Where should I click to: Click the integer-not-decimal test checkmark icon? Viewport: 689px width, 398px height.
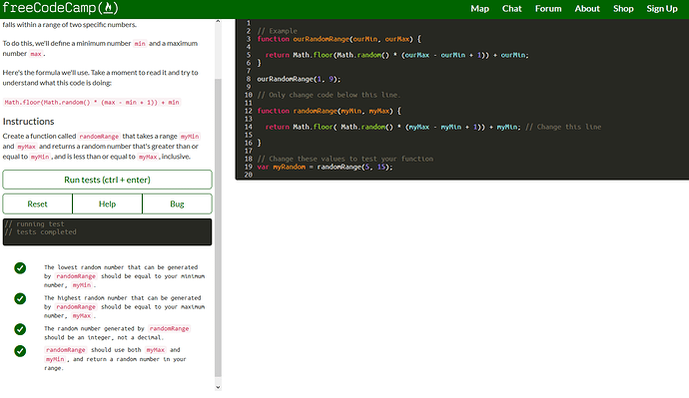[x=20, y=329]
